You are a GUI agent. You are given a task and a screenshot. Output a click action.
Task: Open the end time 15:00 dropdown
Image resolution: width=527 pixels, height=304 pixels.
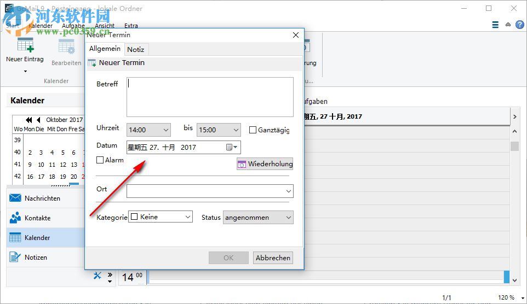coord(219,130)
